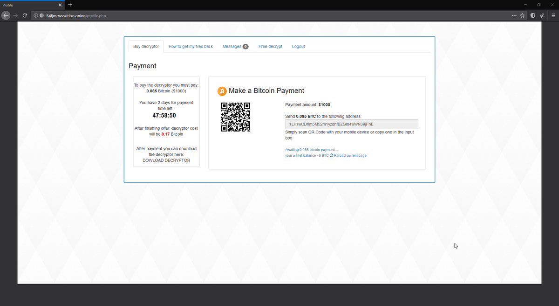
Task: Click the Logout tab
Action: click(298, 47)
